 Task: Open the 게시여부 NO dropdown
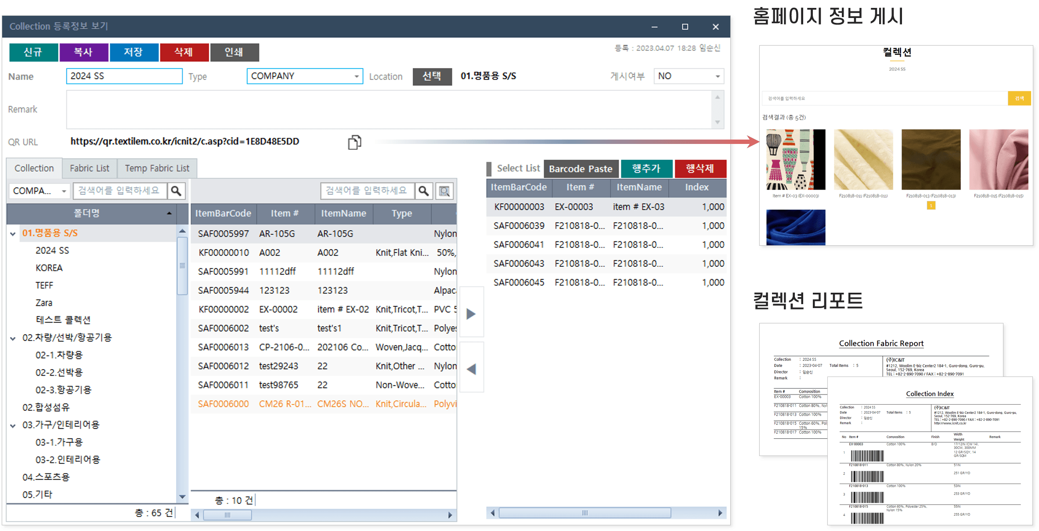coord(717,76)
